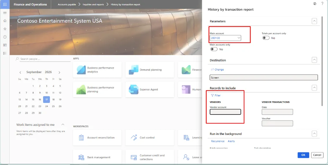Expand the hamburger navigation pane
Image resolution: width=328 pixels, height=165 pixels.
[5, 13]
